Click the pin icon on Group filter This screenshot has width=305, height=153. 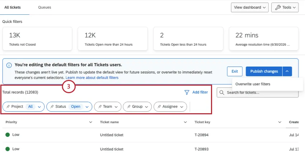pyautogui.click(x=129, y=106)
